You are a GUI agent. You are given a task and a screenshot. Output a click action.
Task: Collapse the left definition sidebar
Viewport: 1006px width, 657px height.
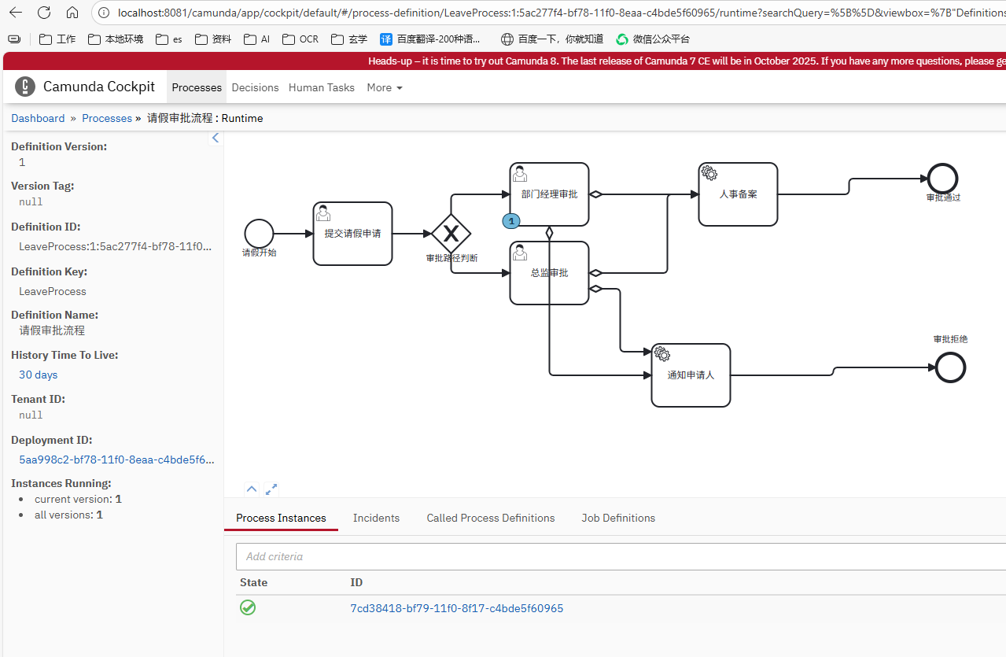(x=216, y=138)
